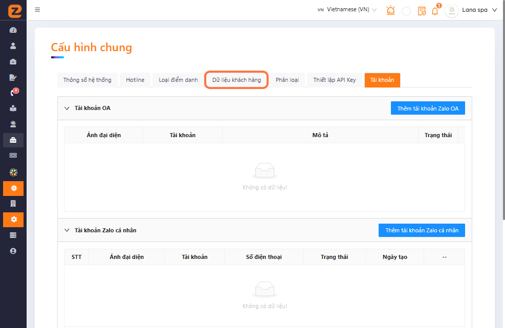Click the orange alarm siren icon
The width and height of the screenshot is (505, 328).
click(391, 10)
